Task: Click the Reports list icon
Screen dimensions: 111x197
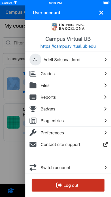Action: coord(33,97)
